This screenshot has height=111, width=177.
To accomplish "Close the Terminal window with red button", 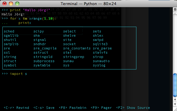I will pyautogui.click(x=5, y=4).
